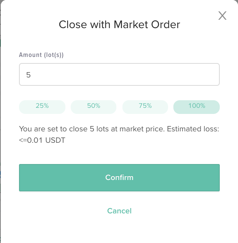This screenshot has height=243, width=238.
Task: Click the 'Amount (lot(s))' label
Action: coord(41,55)
